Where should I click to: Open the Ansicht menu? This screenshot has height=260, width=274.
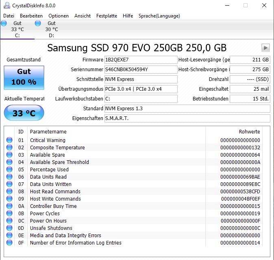click(83, 16)
